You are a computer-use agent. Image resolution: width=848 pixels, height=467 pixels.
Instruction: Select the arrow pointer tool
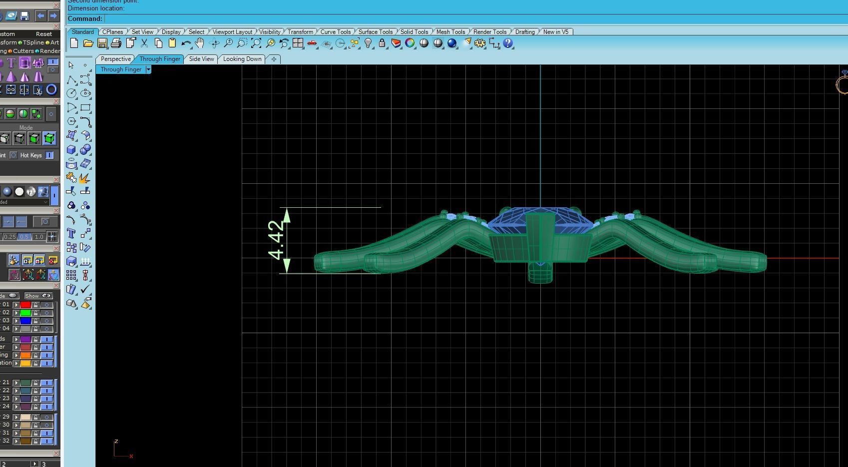point(71,65)
